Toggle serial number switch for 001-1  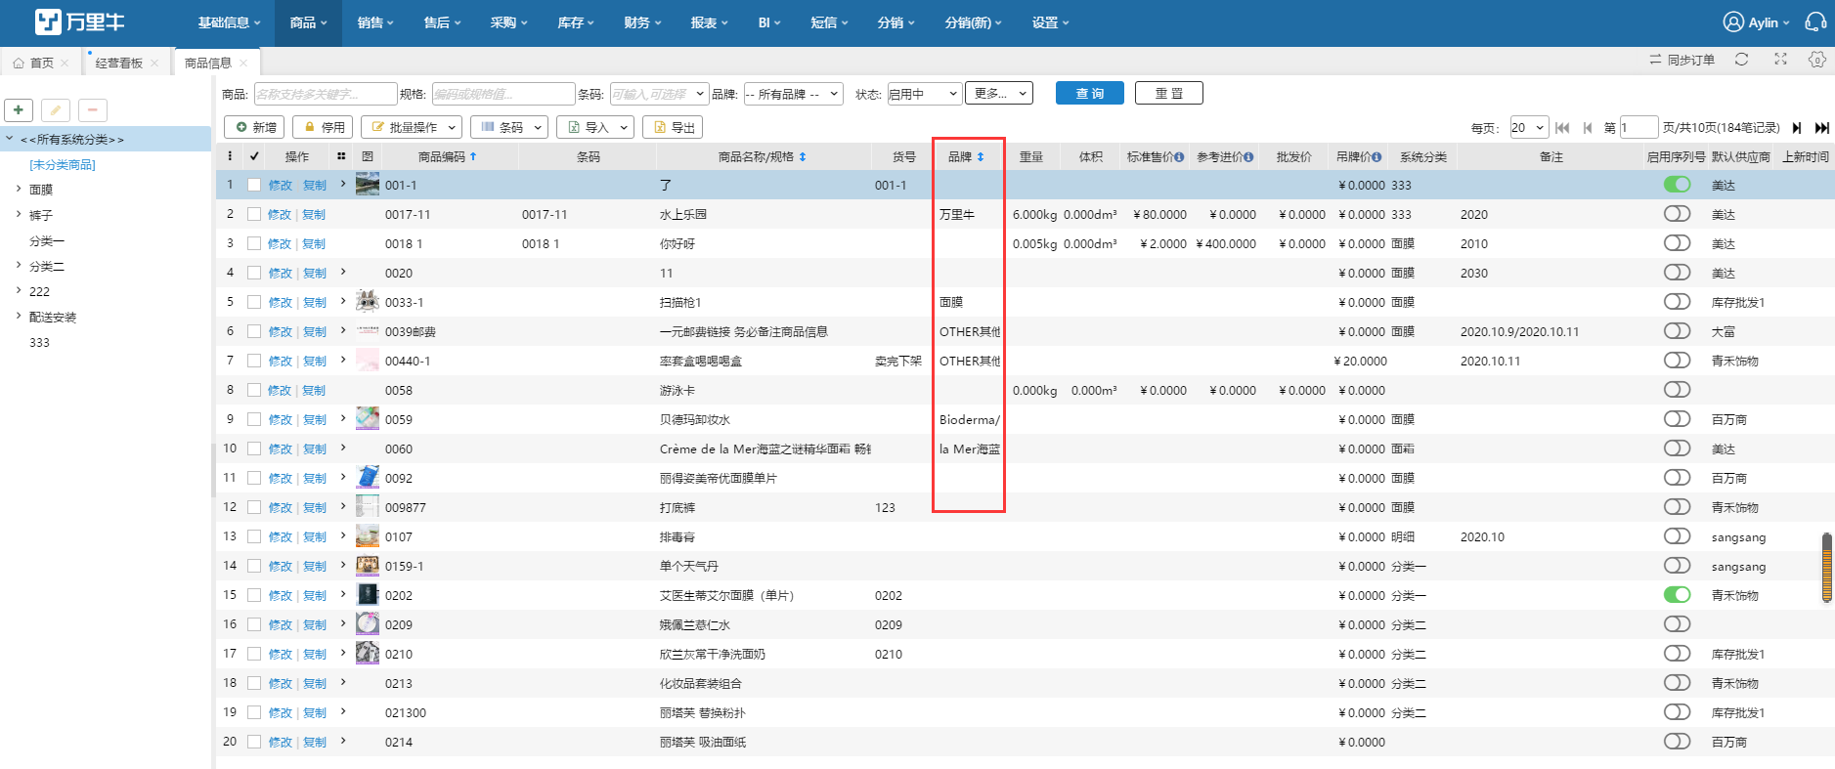1678,184
